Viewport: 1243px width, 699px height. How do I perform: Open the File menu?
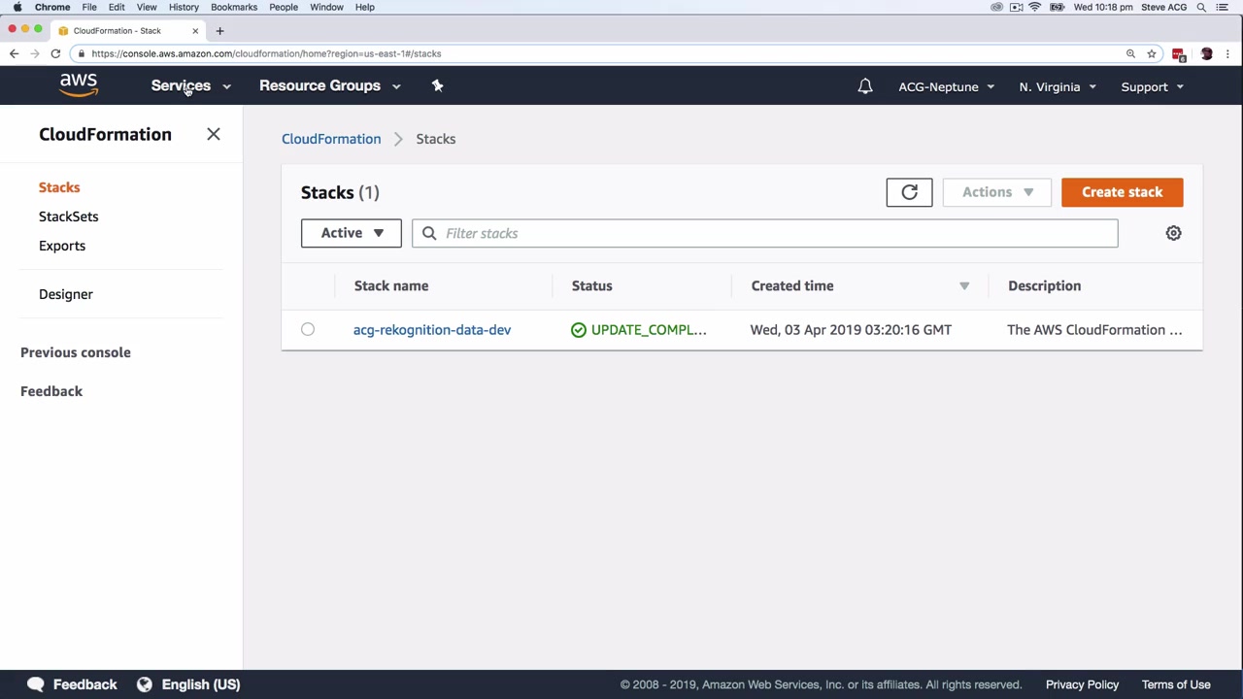point(89,7)
